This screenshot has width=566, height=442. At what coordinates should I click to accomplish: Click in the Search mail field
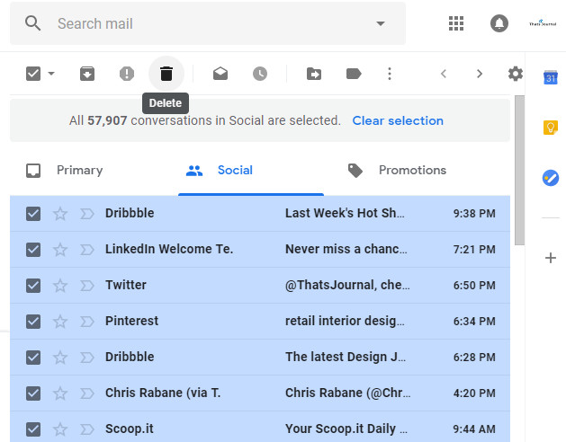click(x=208, y=23)
